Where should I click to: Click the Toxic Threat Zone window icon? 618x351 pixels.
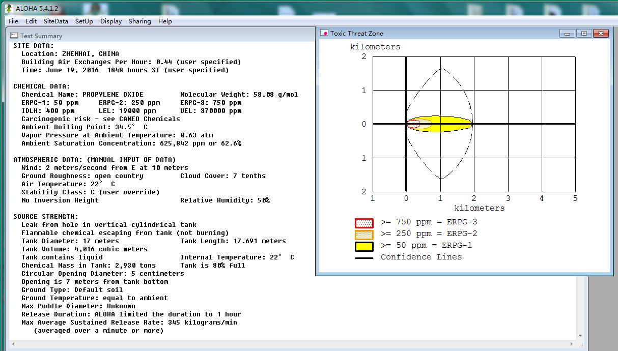pos(324,33)
